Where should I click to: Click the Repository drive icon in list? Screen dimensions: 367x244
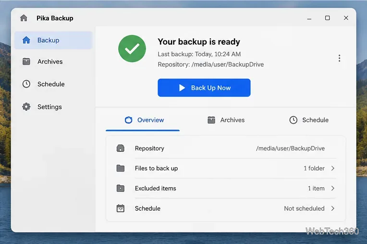click(120, 148)
